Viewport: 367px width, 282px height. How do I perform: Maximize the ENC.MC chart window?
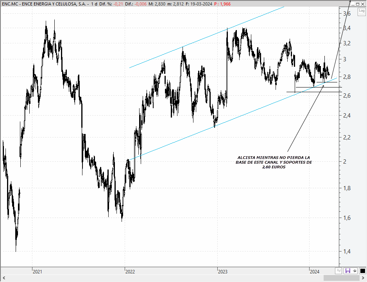[x=358, y=4]
